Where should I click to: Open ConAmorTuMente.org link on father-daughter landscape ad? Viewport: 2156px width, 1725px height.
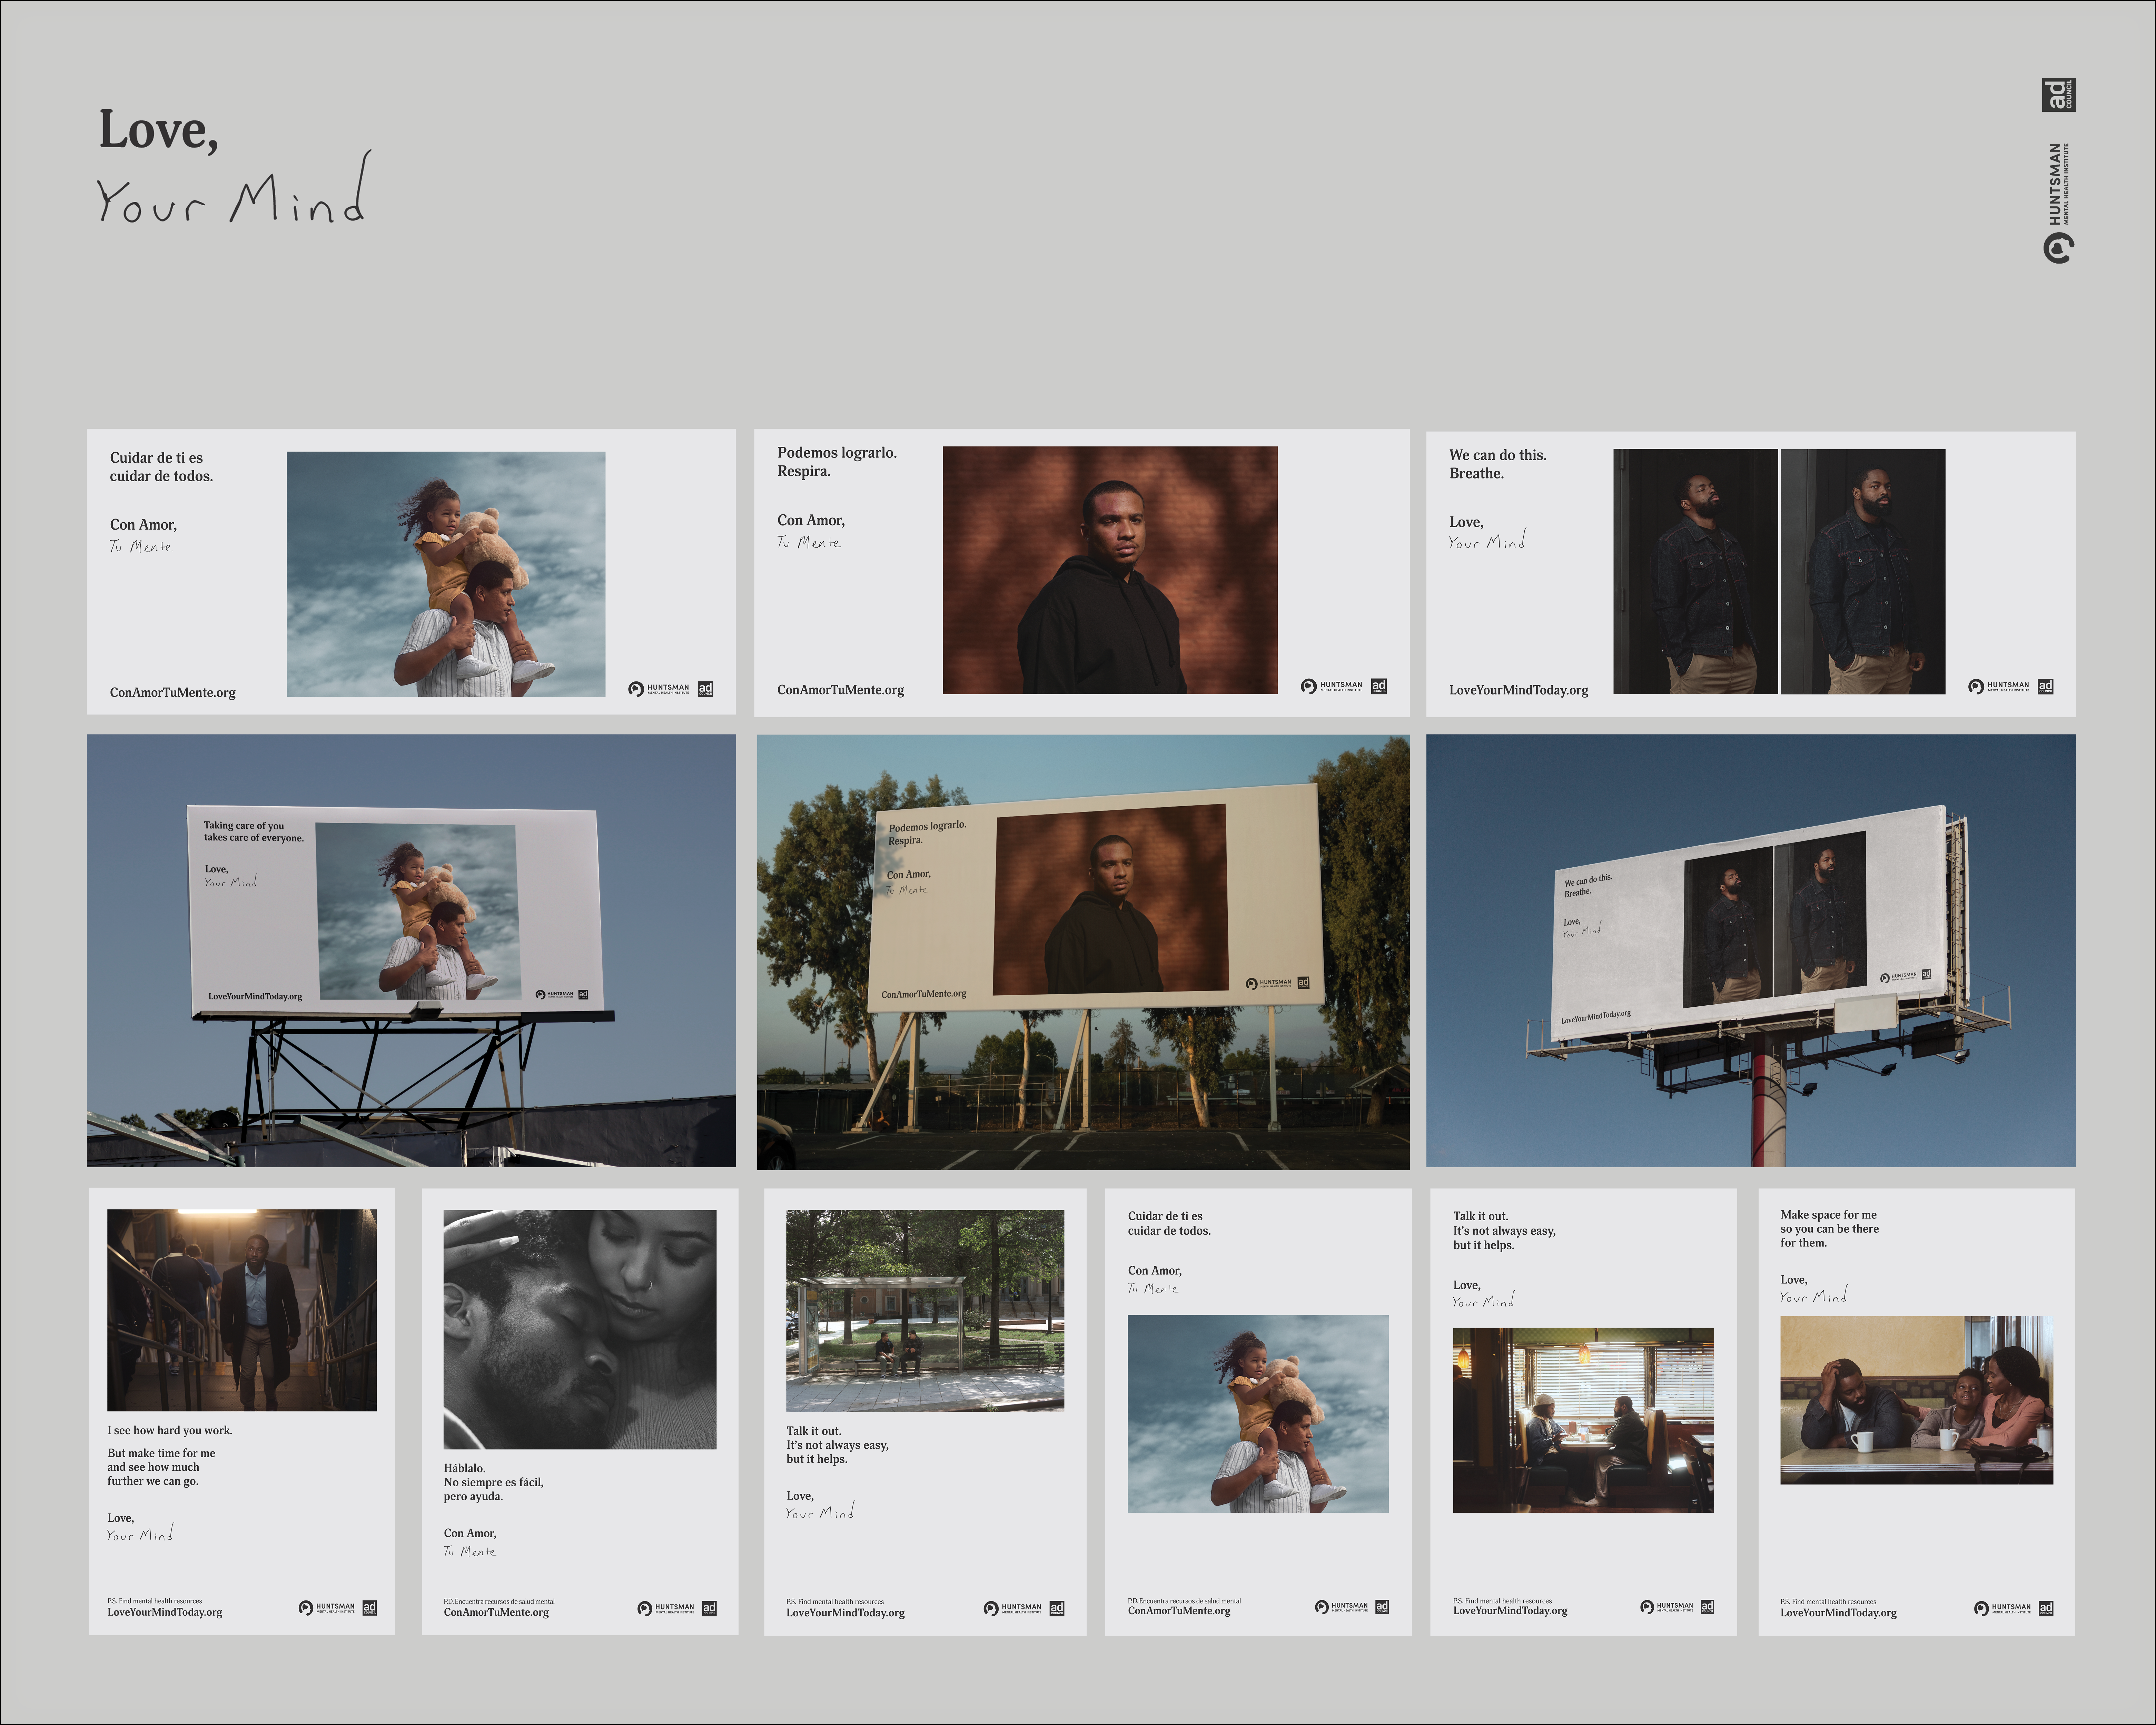173,692
